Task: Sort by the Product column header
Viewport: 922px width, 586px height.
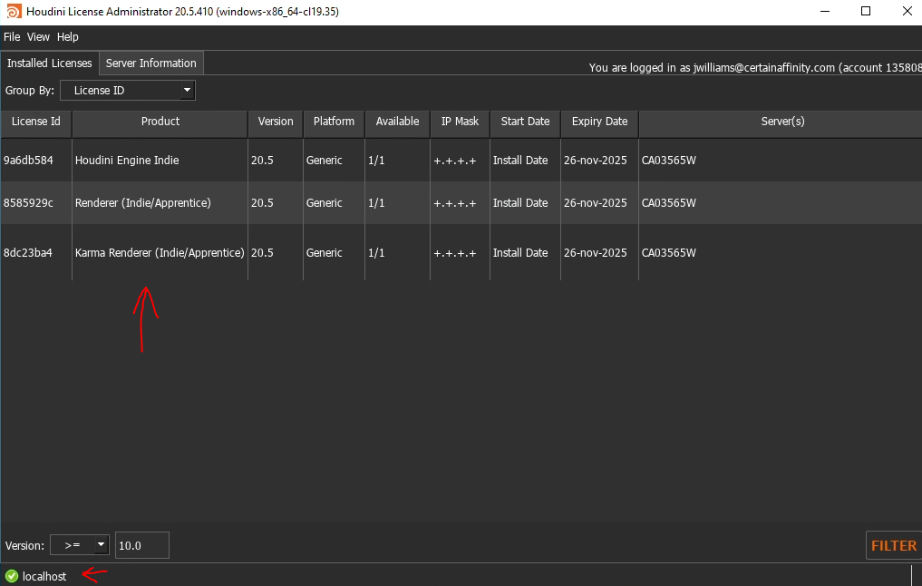Action: (160, 122)
